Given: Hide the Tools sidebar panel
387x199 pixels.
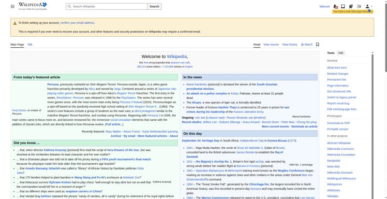Looking at the screenshot, I should [341, 53].
